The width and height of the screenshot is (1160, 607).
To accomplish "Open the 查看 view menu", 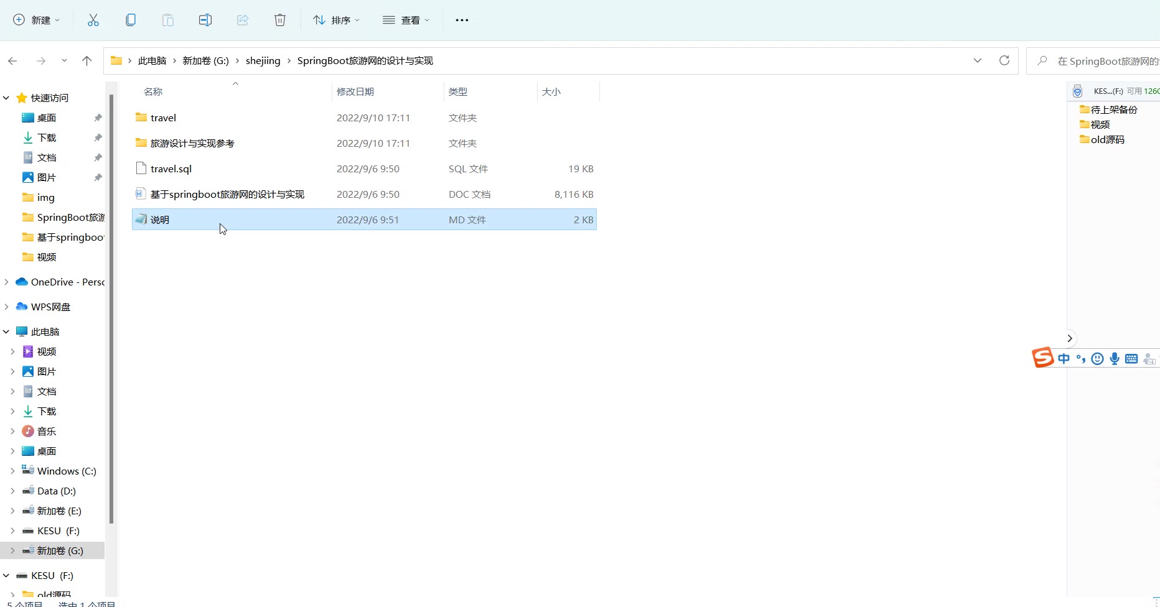I will click(x=406, y=21).
